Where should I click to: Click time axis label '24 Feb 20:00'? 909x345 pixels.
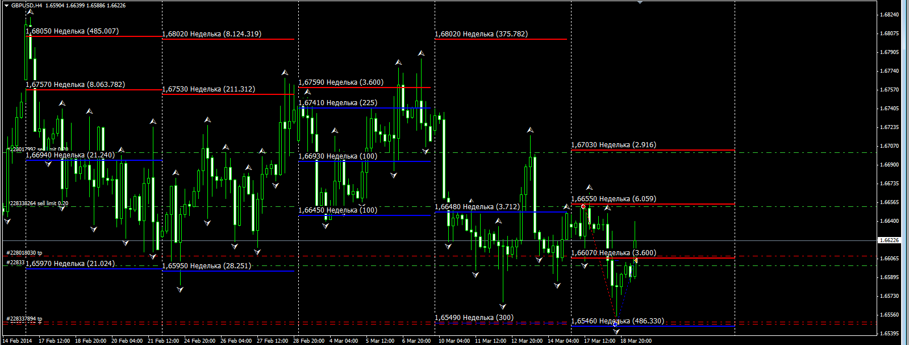tap(200, 341)
